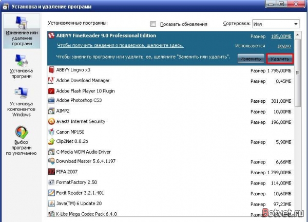Maximize the Установка и удаление программ window
The image size is (308, 222).
pos(281,4)
